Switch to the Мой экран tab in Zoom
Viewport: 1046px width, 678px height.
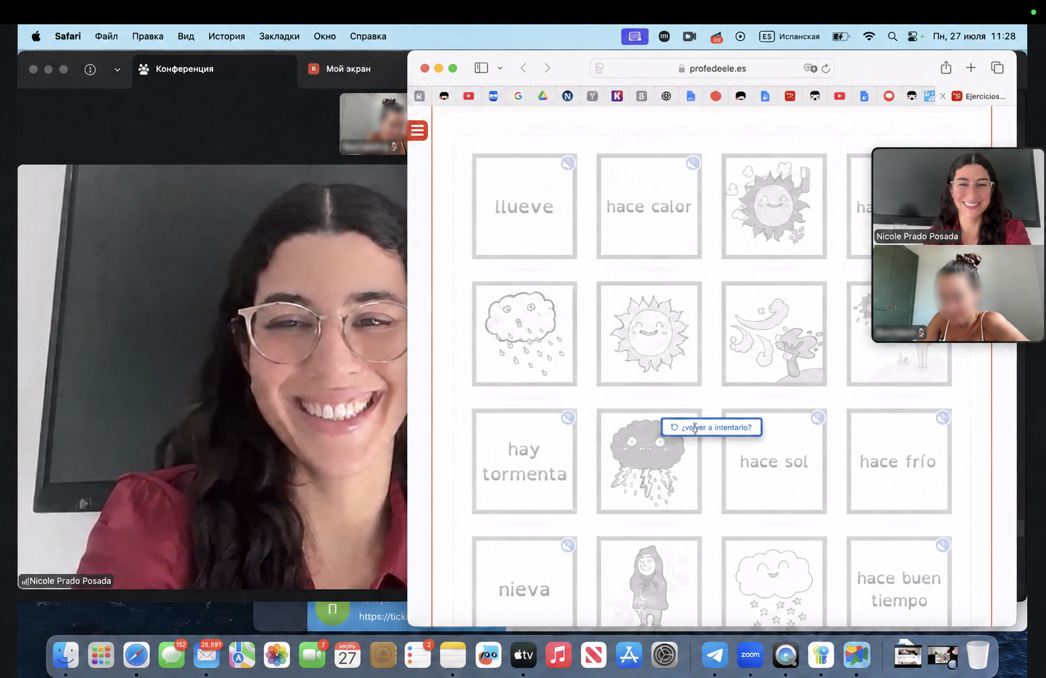[x=349, y=68]
